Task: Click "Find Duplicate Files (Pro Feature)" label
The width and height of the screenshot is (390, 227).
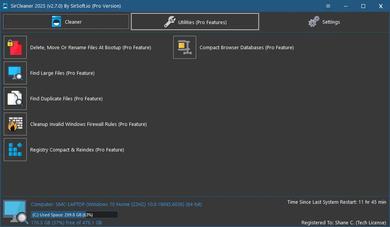Action: 66,99
